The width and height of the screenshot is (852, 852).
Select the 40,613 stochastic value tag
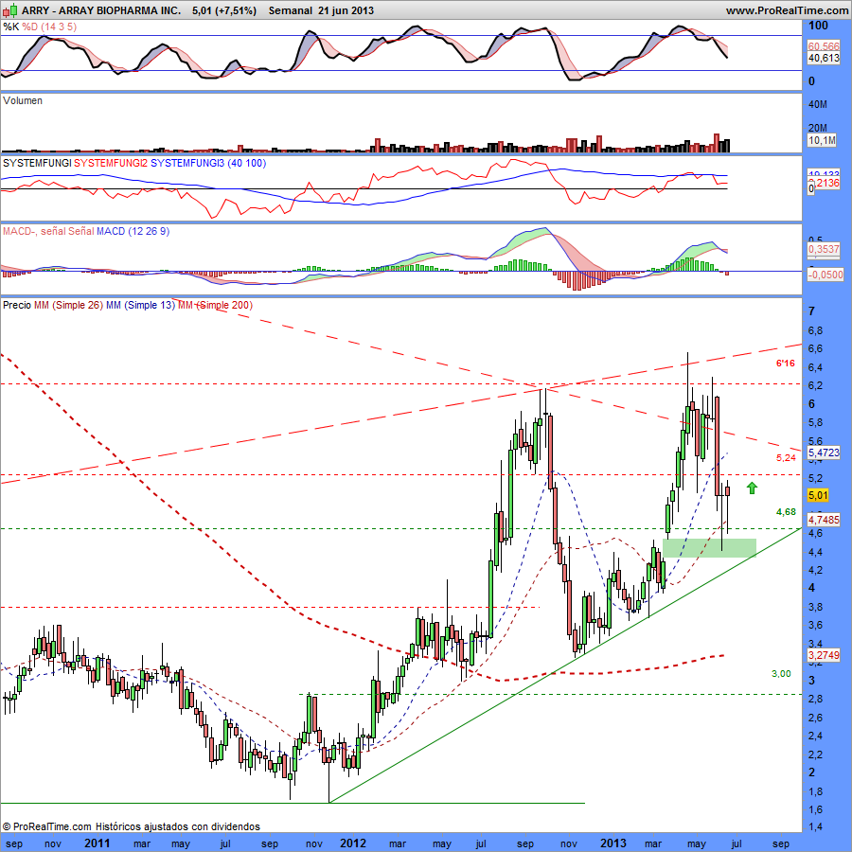pyautogui.click(x=824, y=58)
